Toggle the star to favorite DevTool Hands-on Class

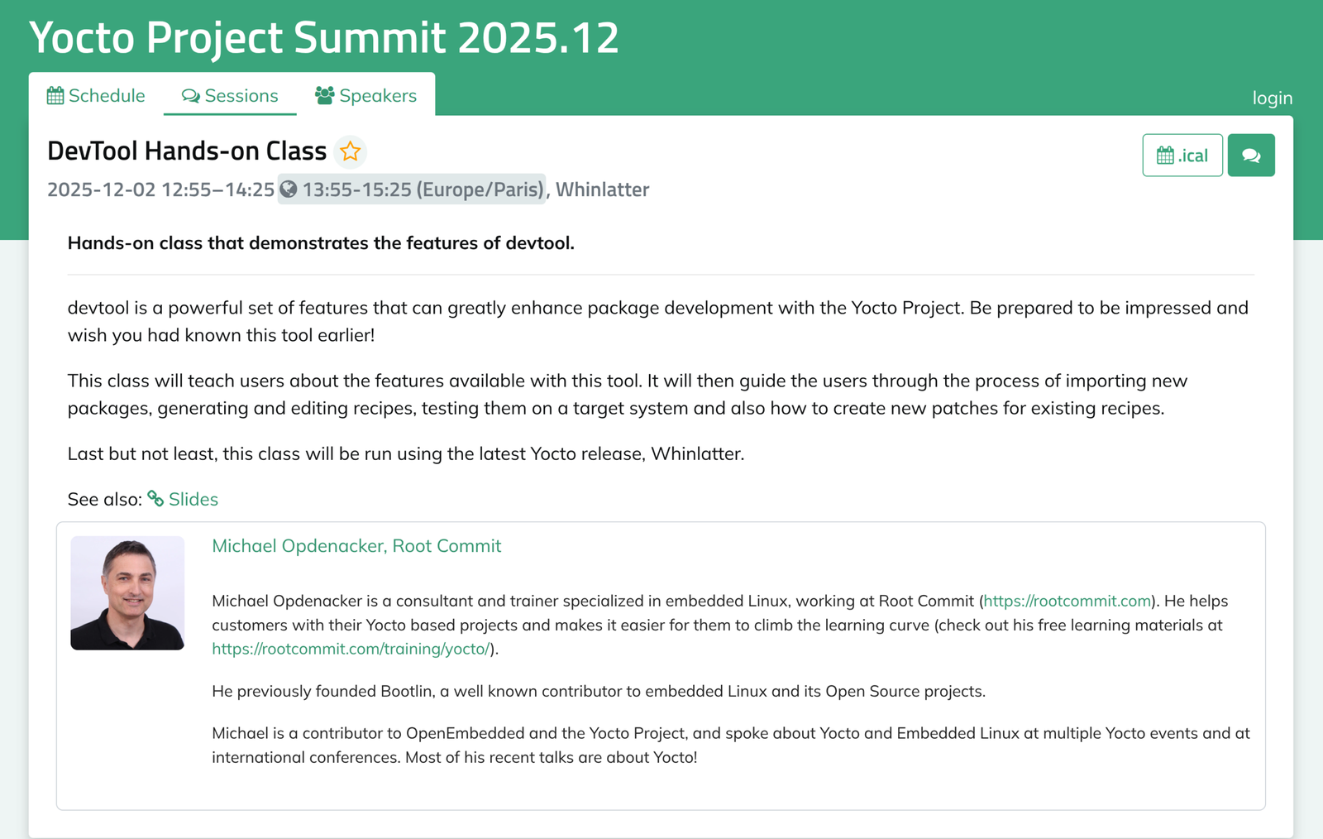(351, 151)
